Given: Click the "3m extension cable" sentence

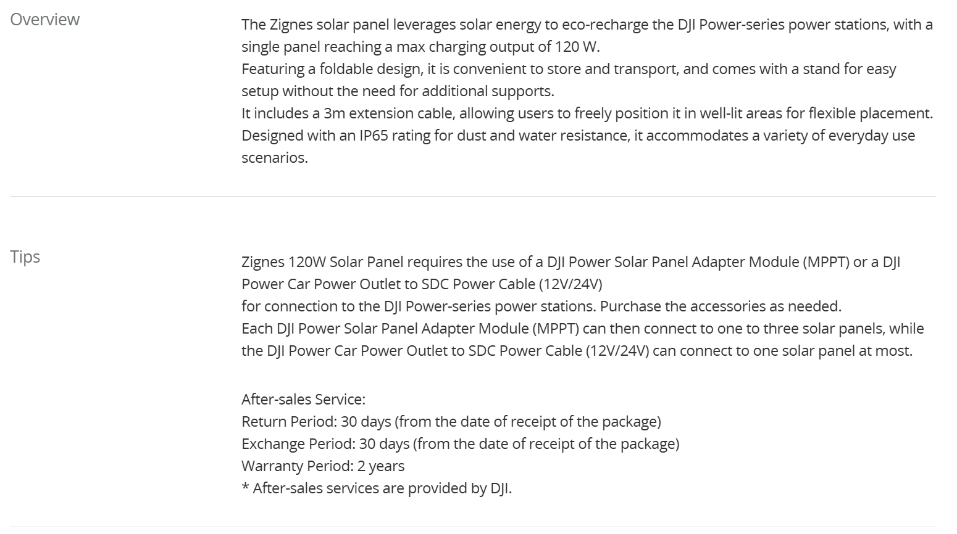Looking at the screenshot, I should 587,113.
